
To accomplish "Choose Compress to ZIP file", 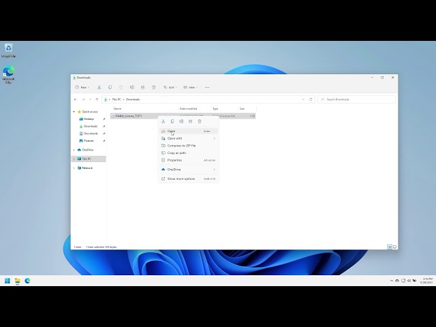I will pyautogui.click(x=188, y=146).
